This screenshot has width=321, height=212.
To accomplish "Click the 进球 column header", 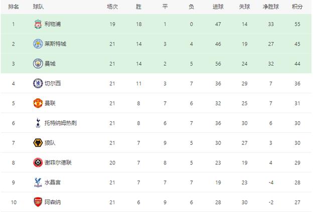I will (218, 7).
